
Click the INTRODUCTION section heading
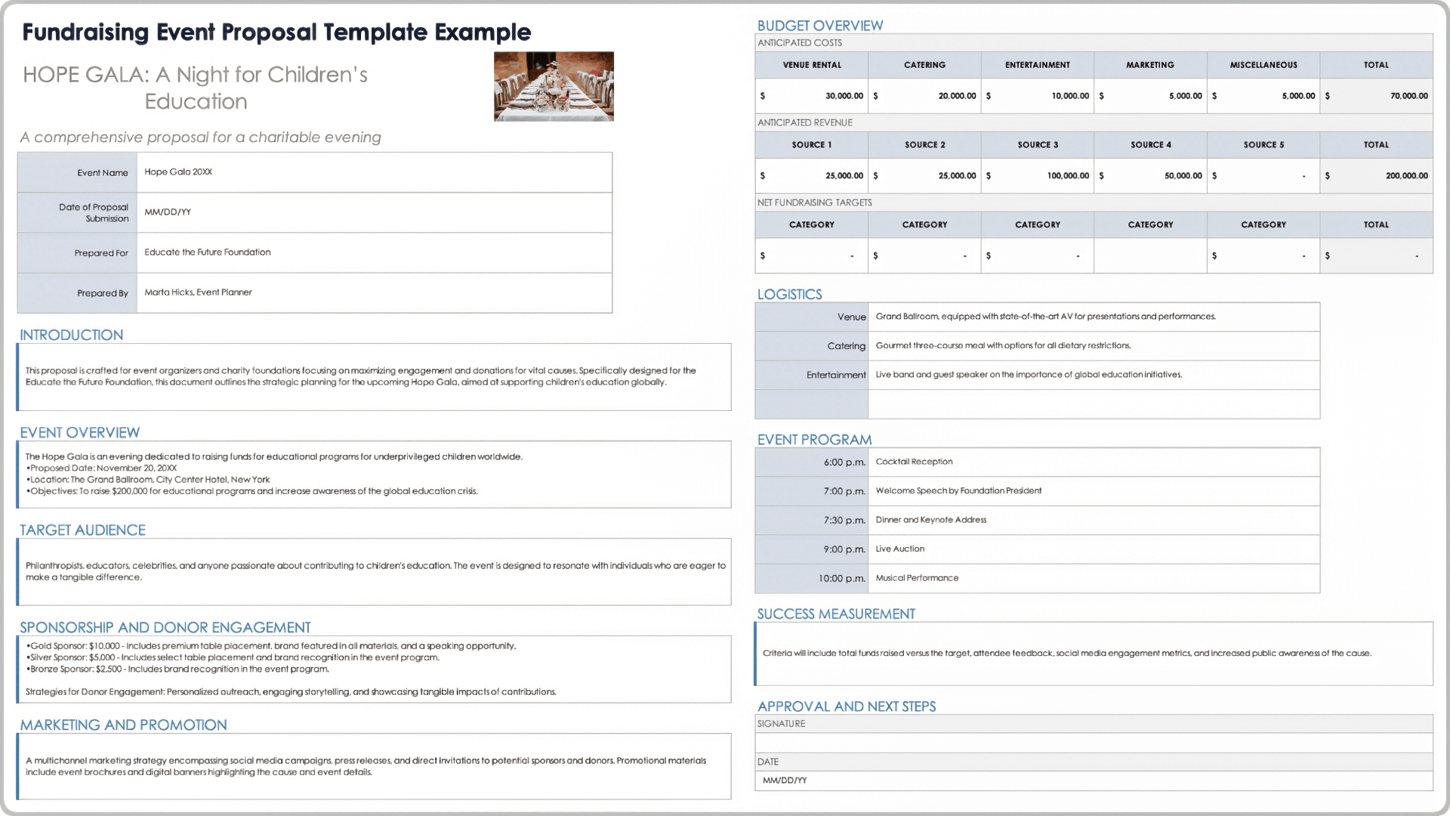click(71, 335)
